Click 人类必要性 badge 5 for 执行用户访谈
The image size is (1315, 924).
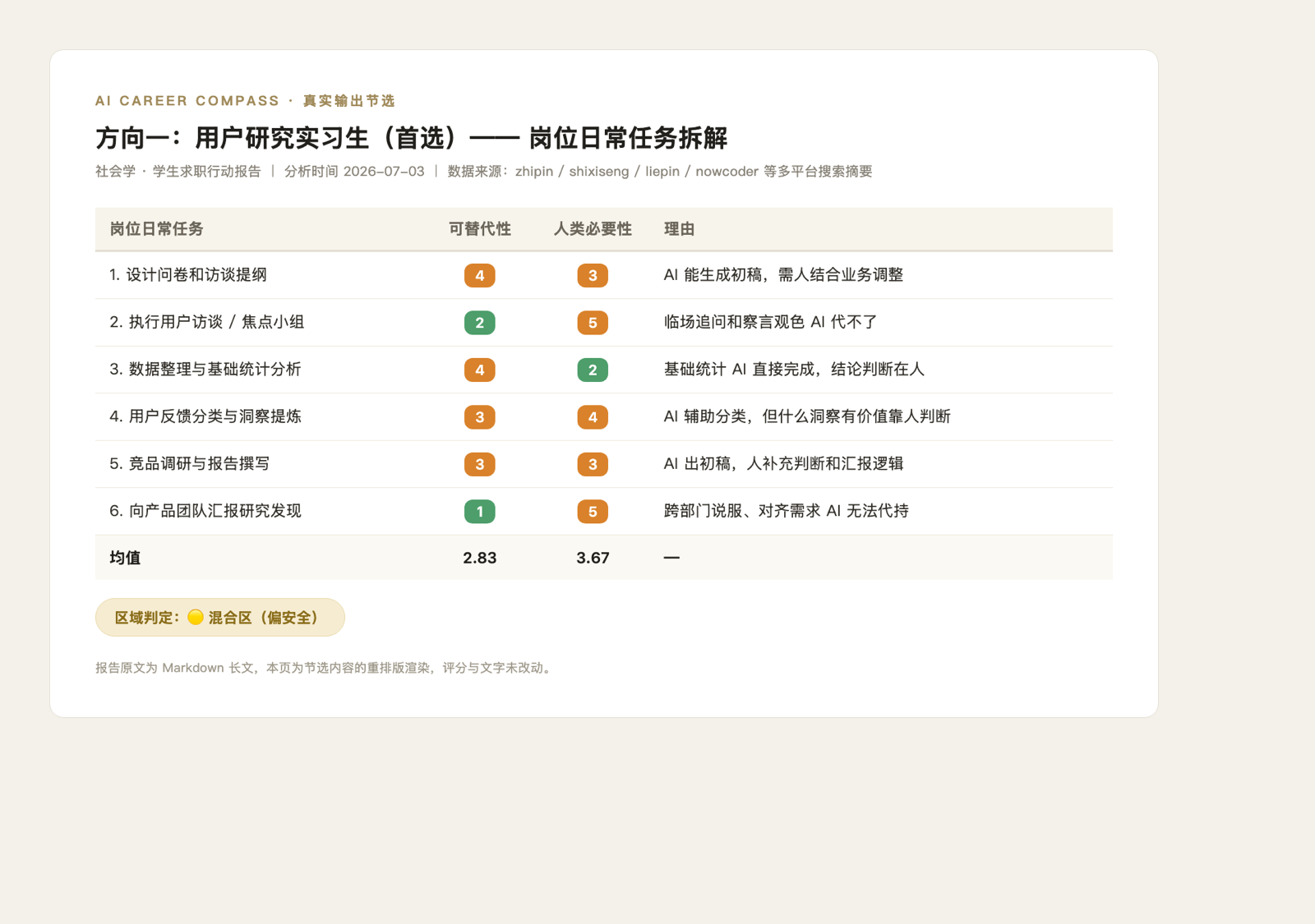pos(593,322)
